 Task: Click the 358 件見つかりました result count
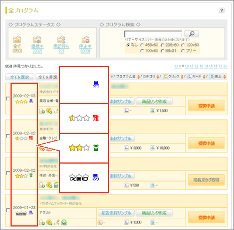tap(24, 66)
